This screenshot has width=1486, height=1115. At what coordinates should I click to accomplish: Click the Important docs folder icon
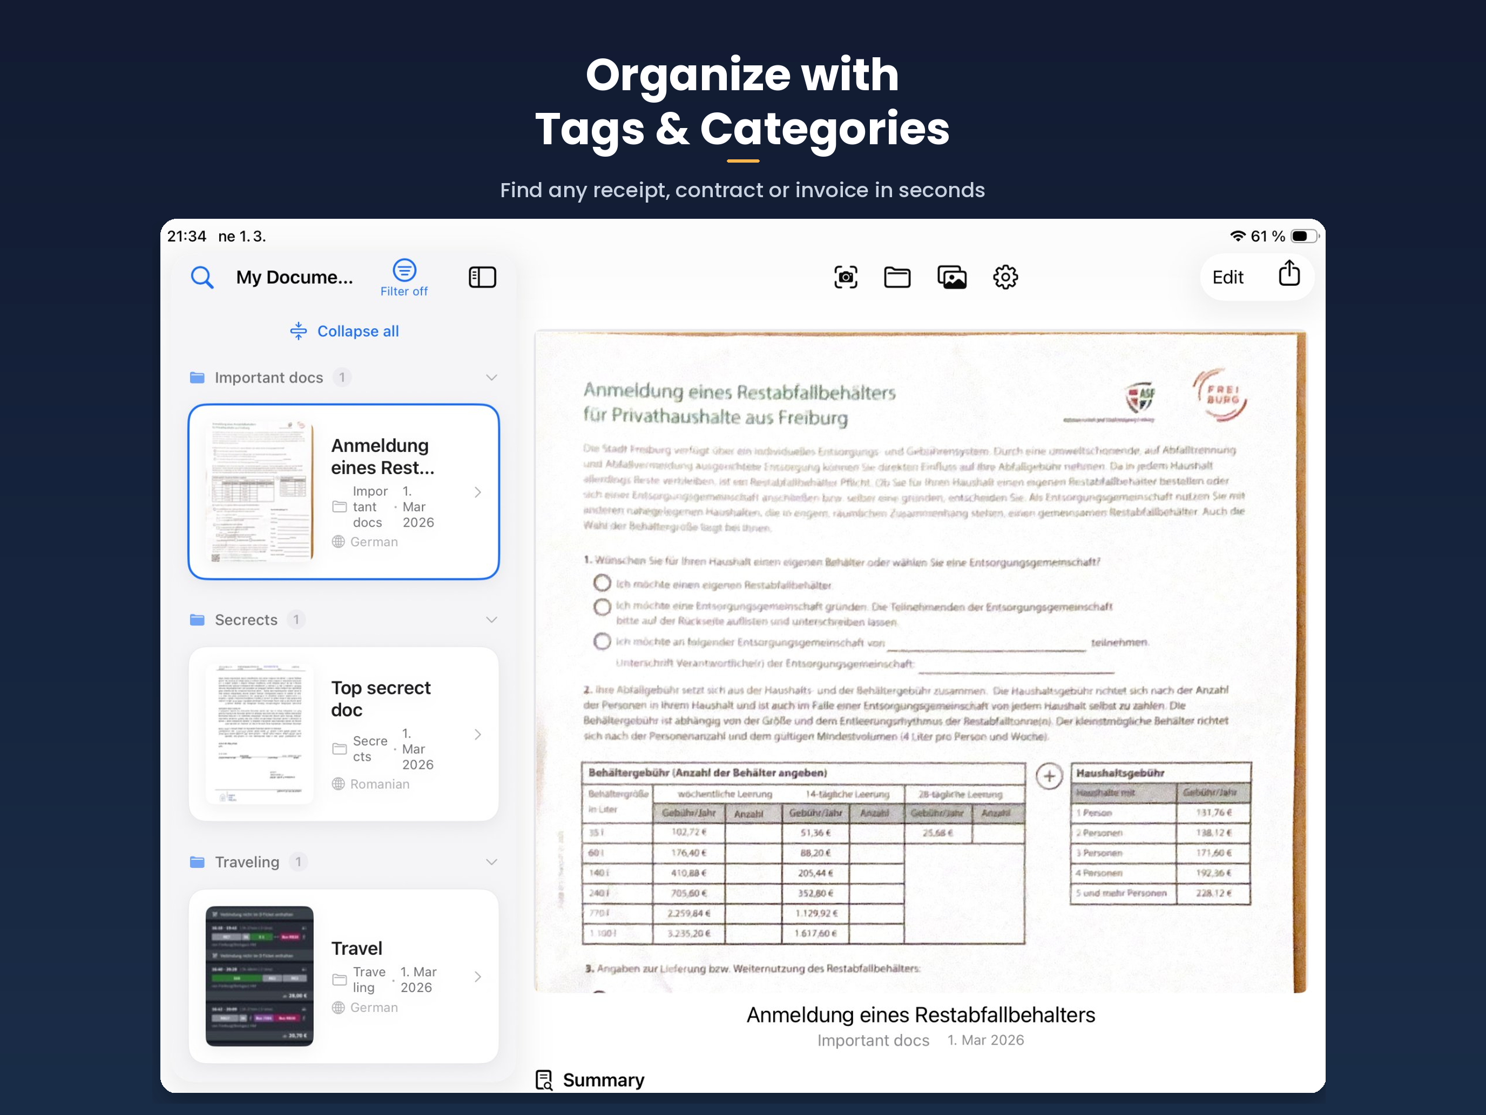point(197,378)
